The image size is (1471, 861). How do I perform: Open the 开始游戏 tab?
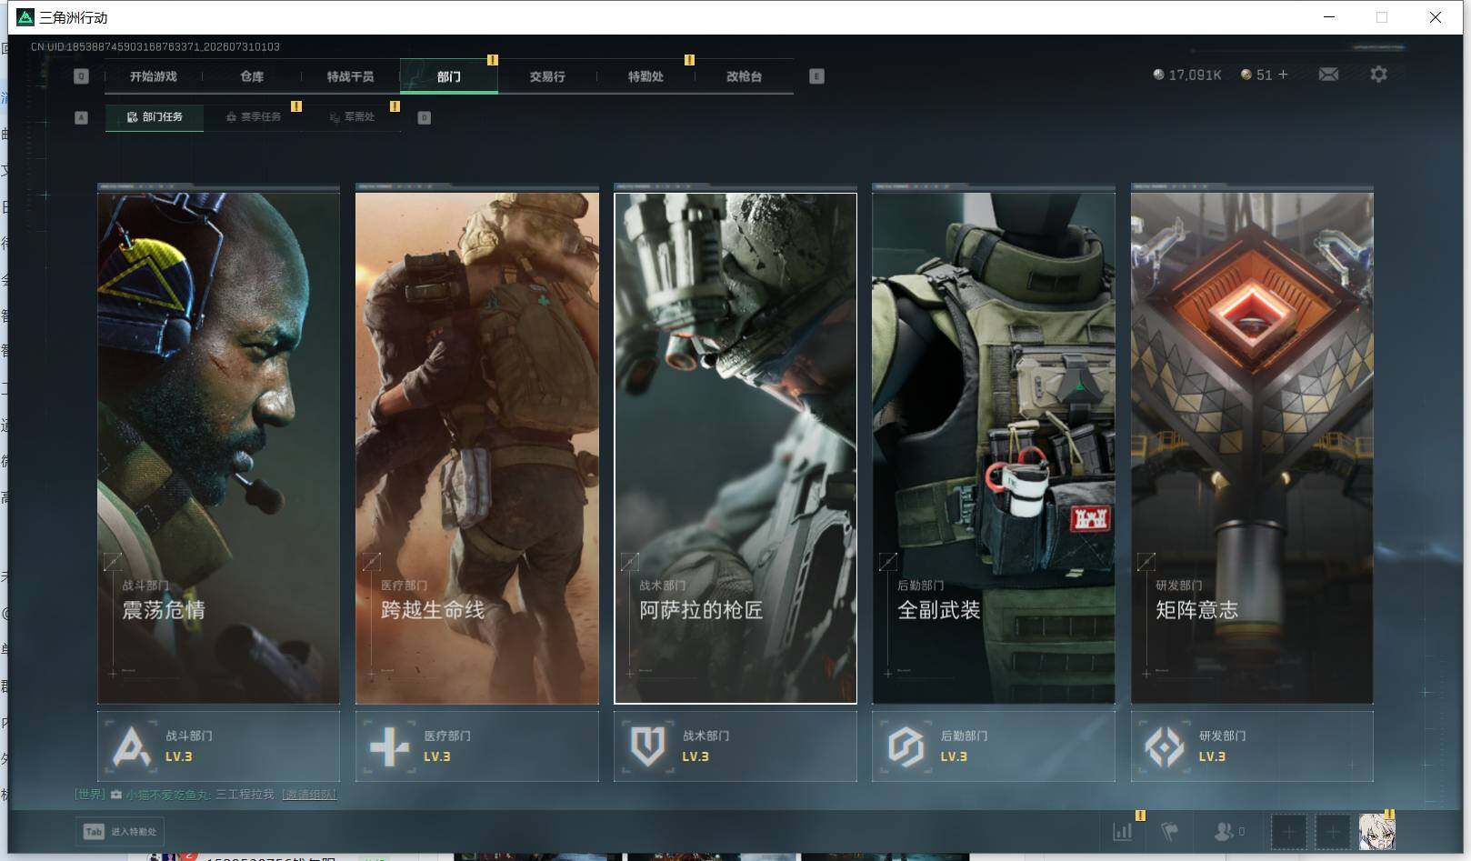pos(153,76)
